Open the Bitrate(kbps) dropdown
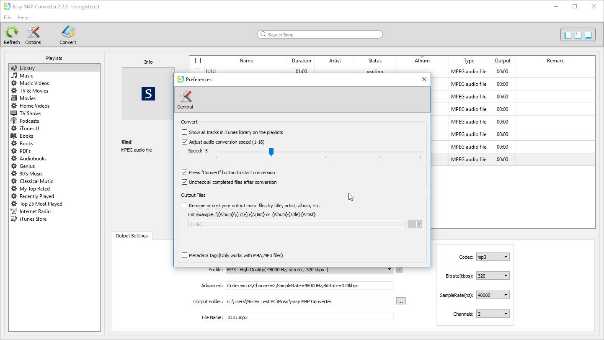This screenshot has height=340, width=604. tap(493, 276)
